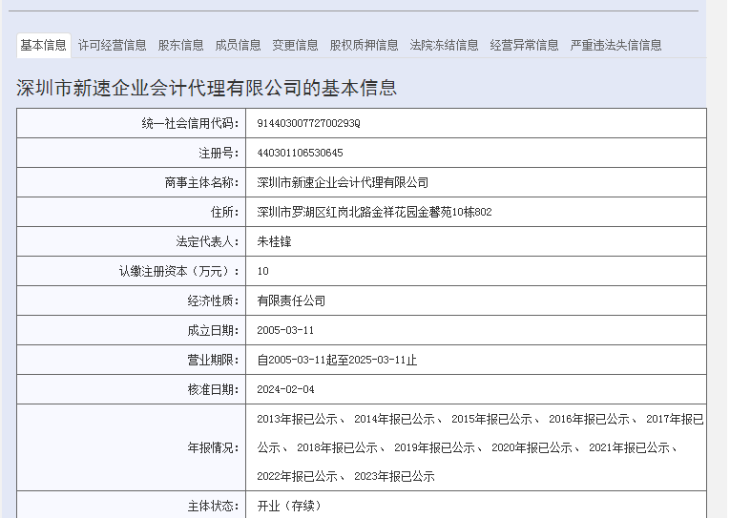Viewport: 730px width, 518px height.
Task: View the 变更信息 tab
Action: pyautogui.click(x=296, y=45)
